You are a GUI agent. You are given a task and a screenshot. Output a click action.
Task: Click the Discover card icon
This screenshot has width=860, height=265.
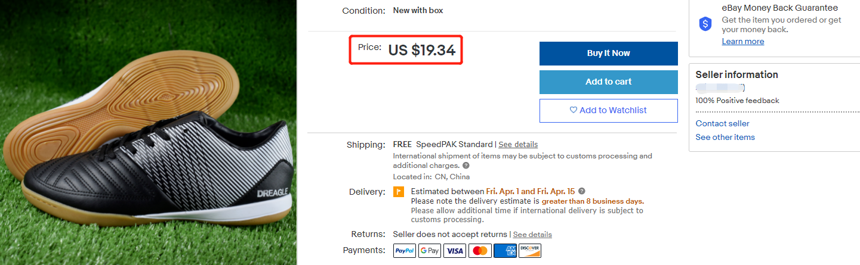(x=530, y=251)
